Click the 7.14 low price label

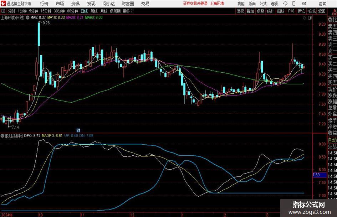tap(15, 127)
